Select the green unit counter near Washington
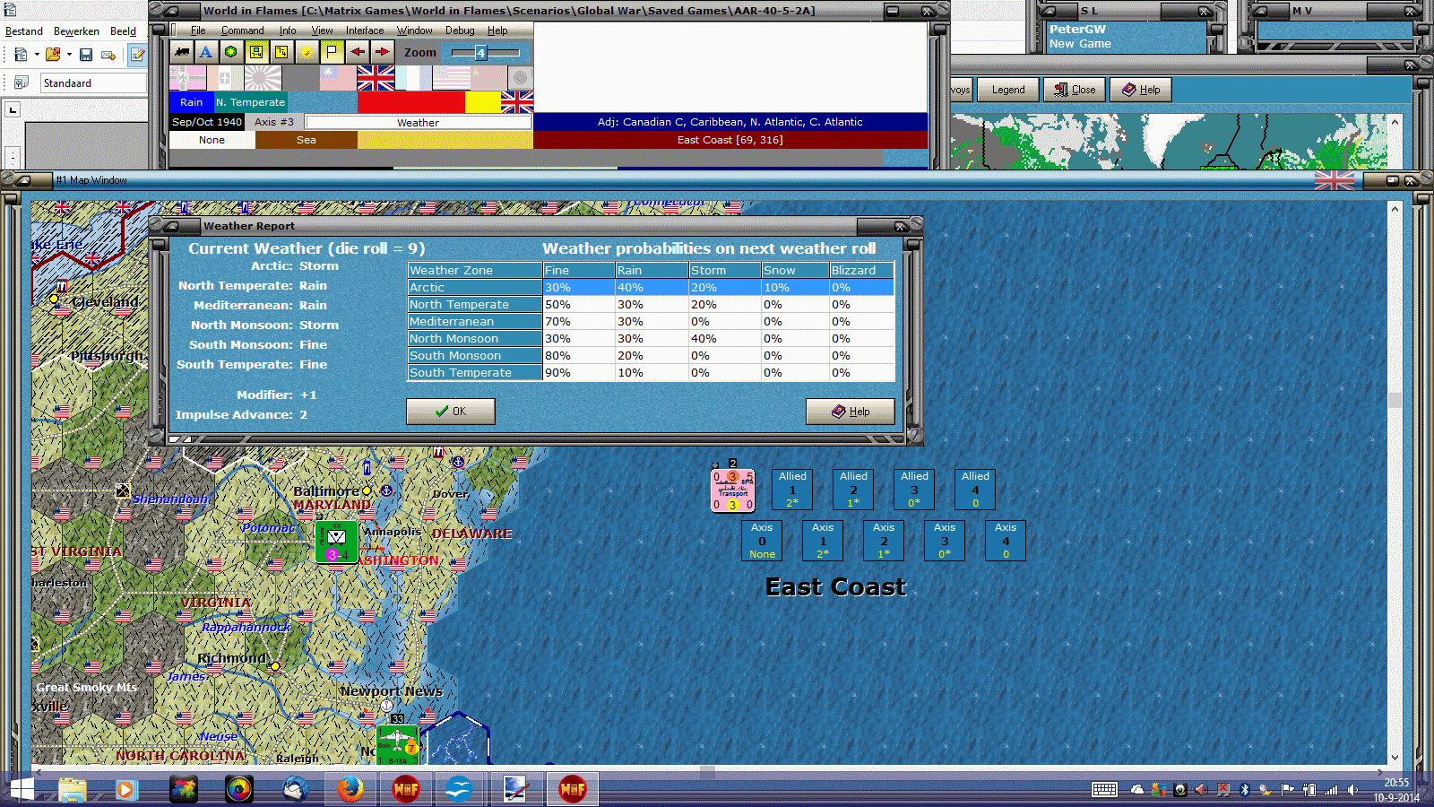 point(336,542)
